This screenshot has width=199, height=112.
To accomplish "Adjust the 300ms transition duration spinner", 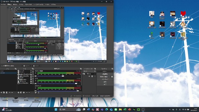I will click(x=91, y=74).
